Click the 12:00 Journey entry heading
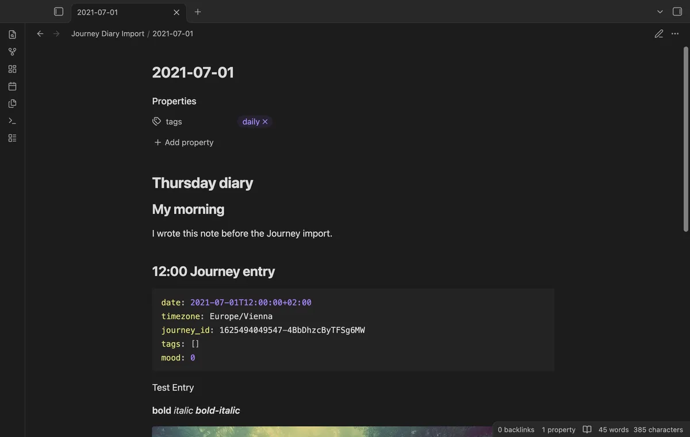Screen dimensions: 690x437 pyautogui.click(x=213, y=271)
